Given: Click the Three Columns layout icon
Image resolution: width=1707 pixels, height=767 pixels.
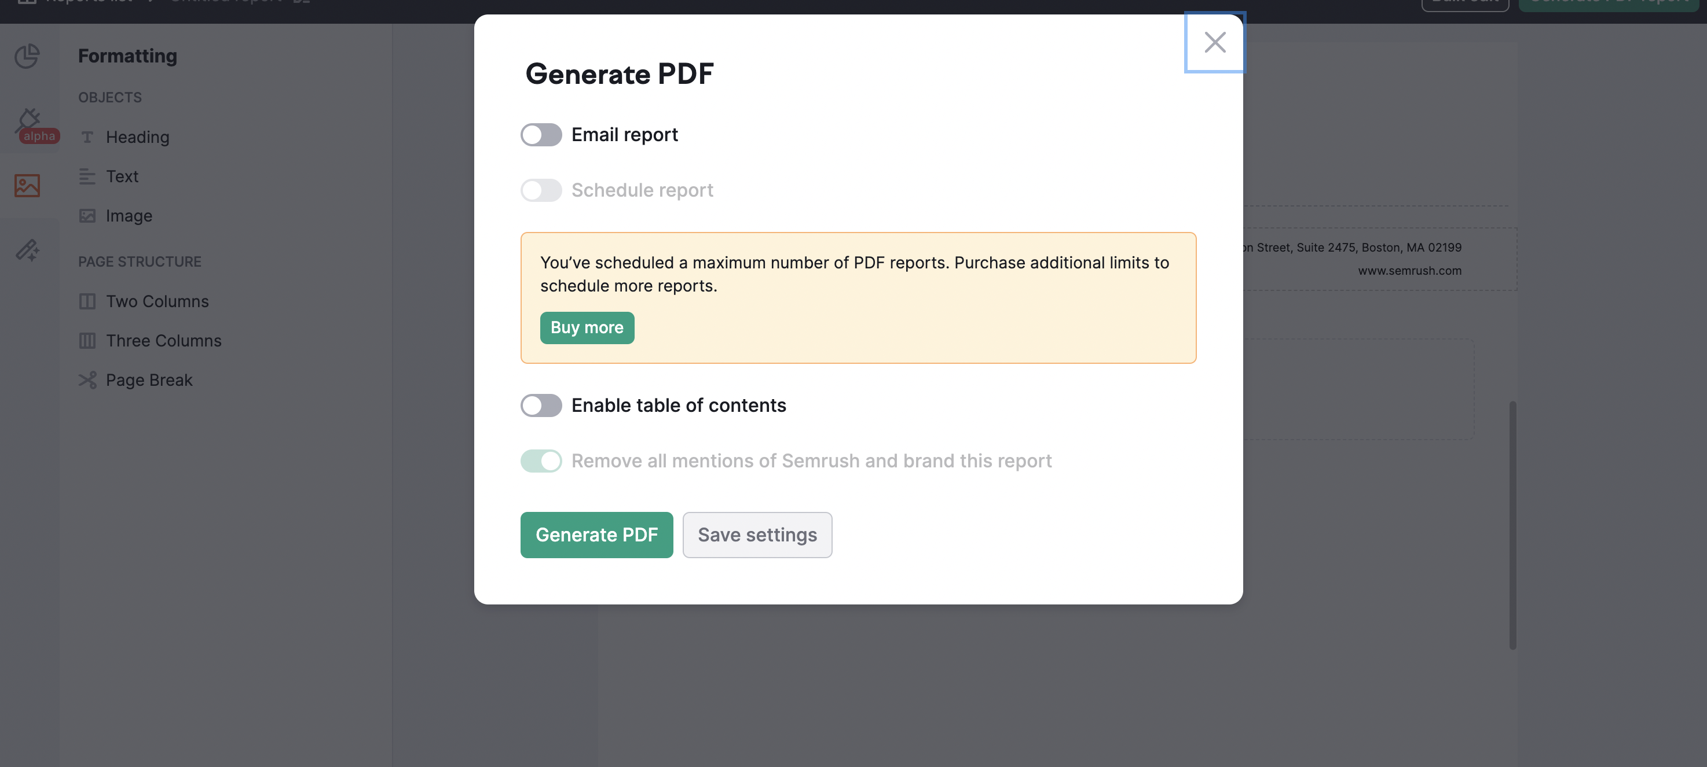Looking at the screenshot, I should tap(87, 341).
